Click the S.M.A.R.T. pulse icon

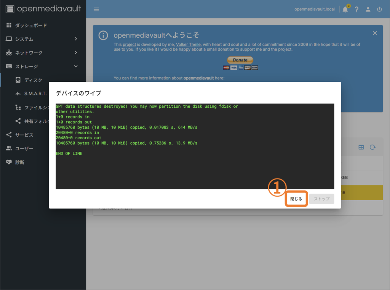click(18, 94)
